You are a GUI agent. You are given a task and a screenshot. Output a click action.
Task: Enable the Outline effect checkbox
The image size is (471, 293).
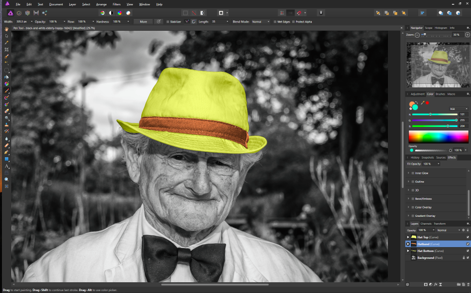(x=412, y=182)
